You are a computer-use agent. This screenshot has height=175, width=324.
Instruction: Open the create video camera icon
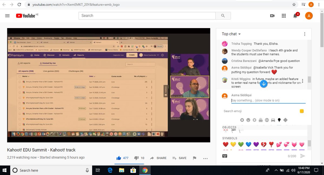[x=272, y=16]
